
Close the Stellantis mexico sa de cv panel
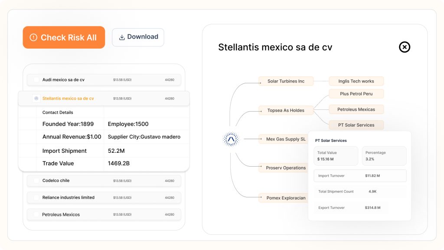click(405, 47)
